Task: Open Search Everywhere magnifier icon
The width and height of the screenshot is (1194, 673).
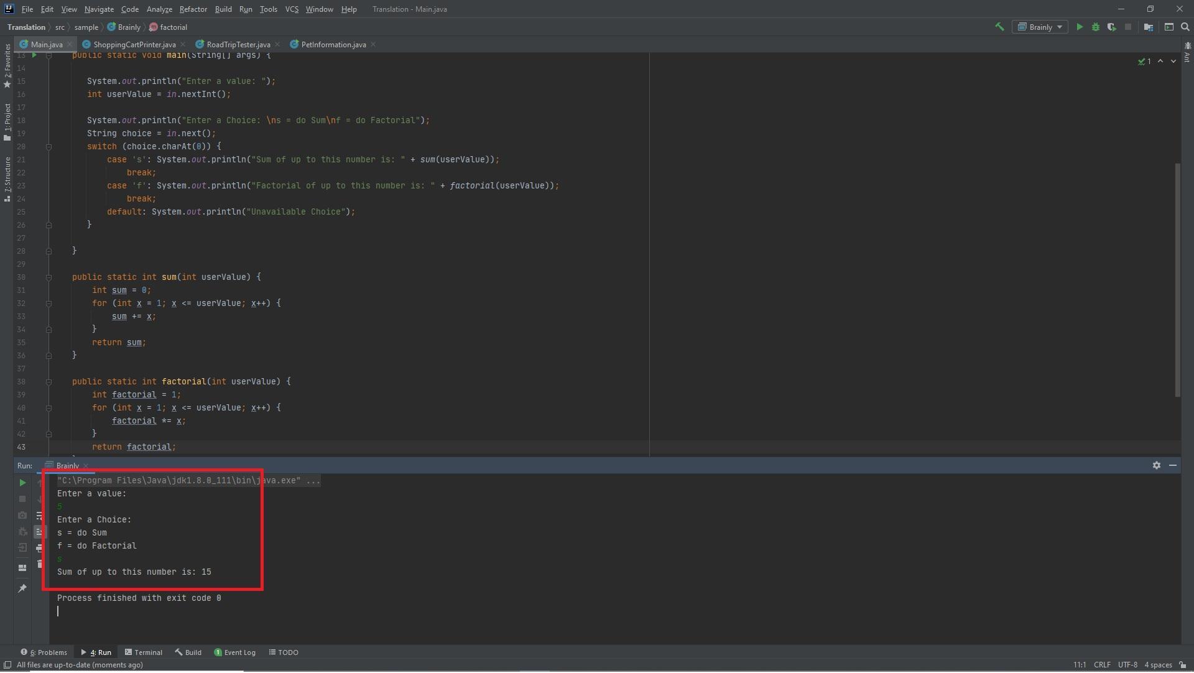Action: click(1185, 27)
